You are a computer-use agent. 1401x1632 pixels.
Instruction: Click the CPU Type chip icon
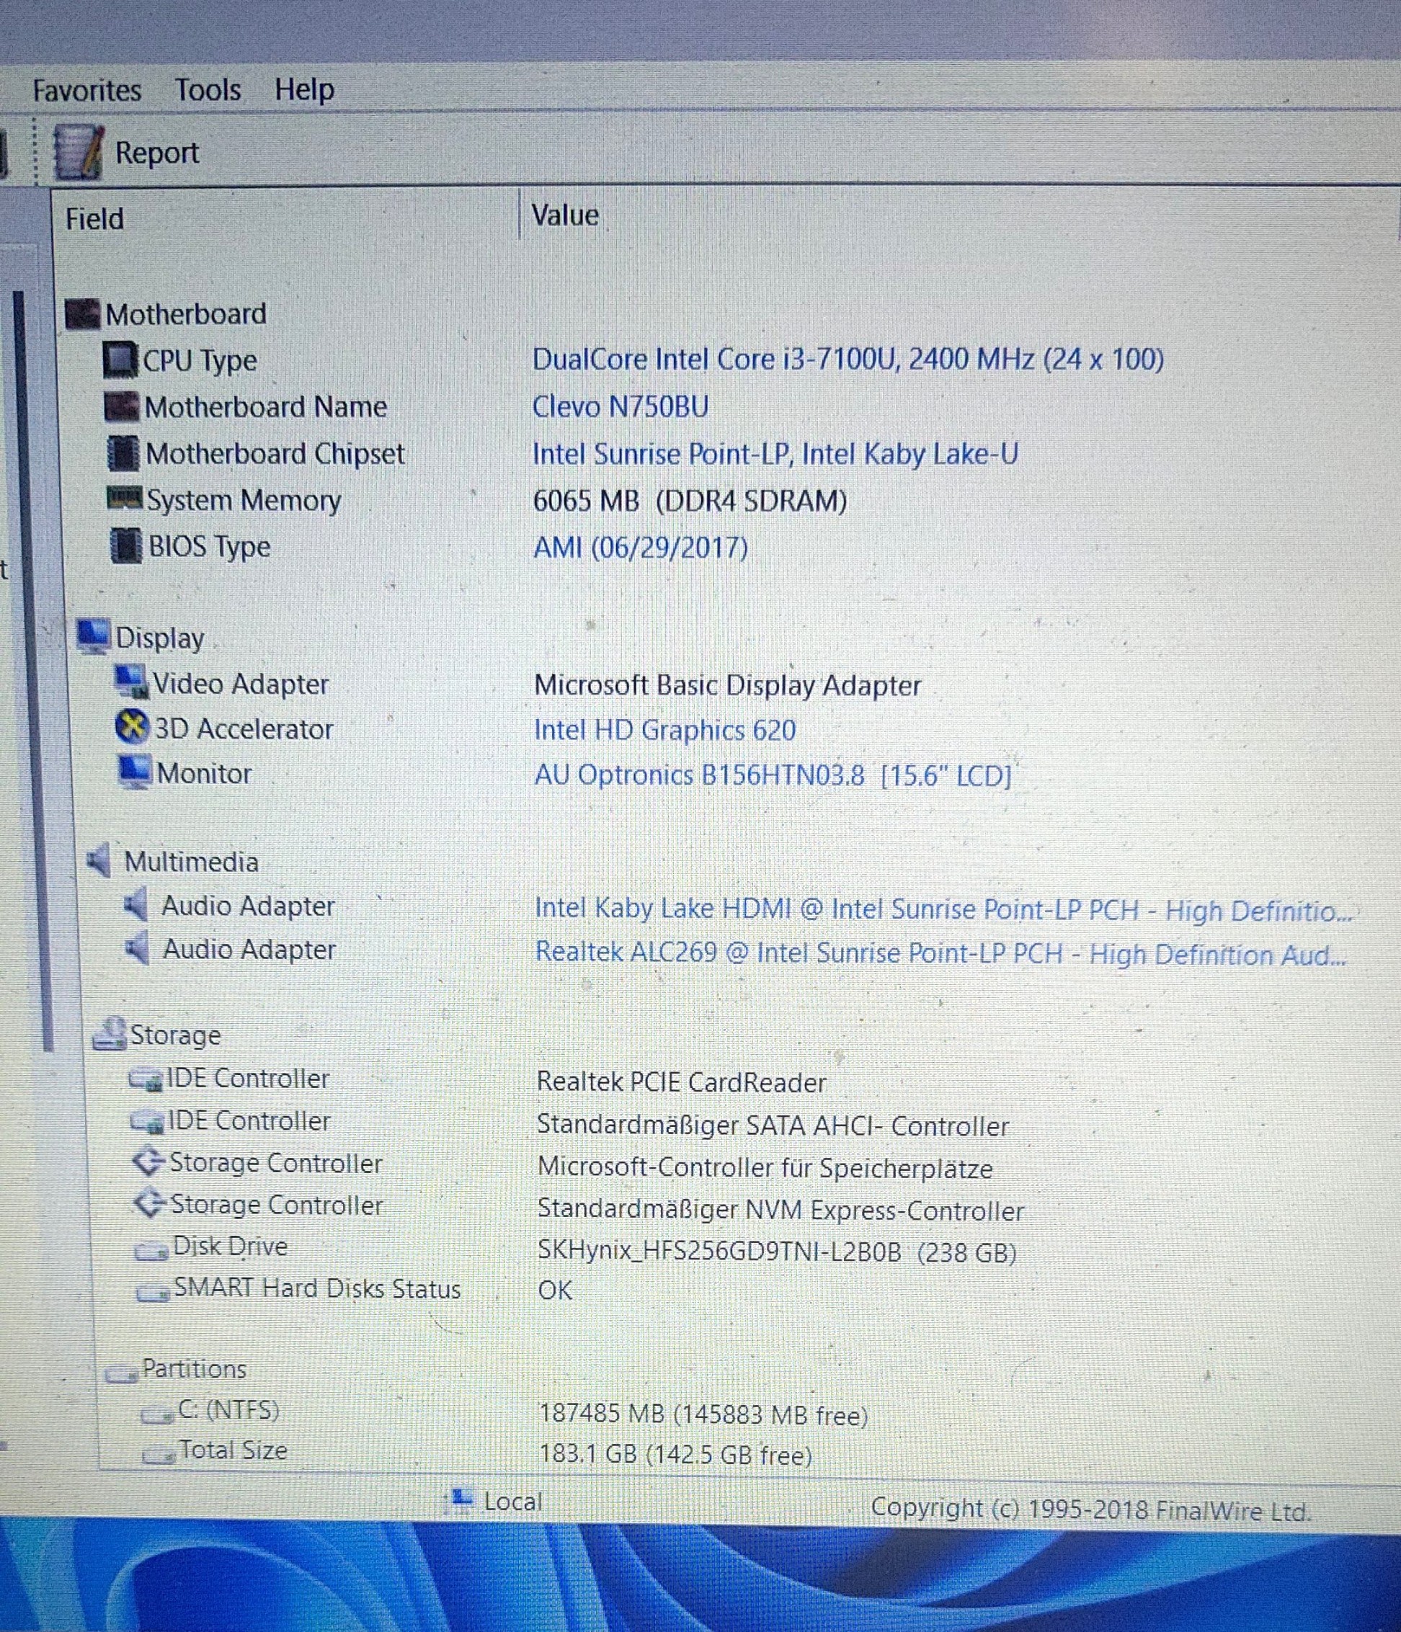pyautogui.click(x=120, y=360)
